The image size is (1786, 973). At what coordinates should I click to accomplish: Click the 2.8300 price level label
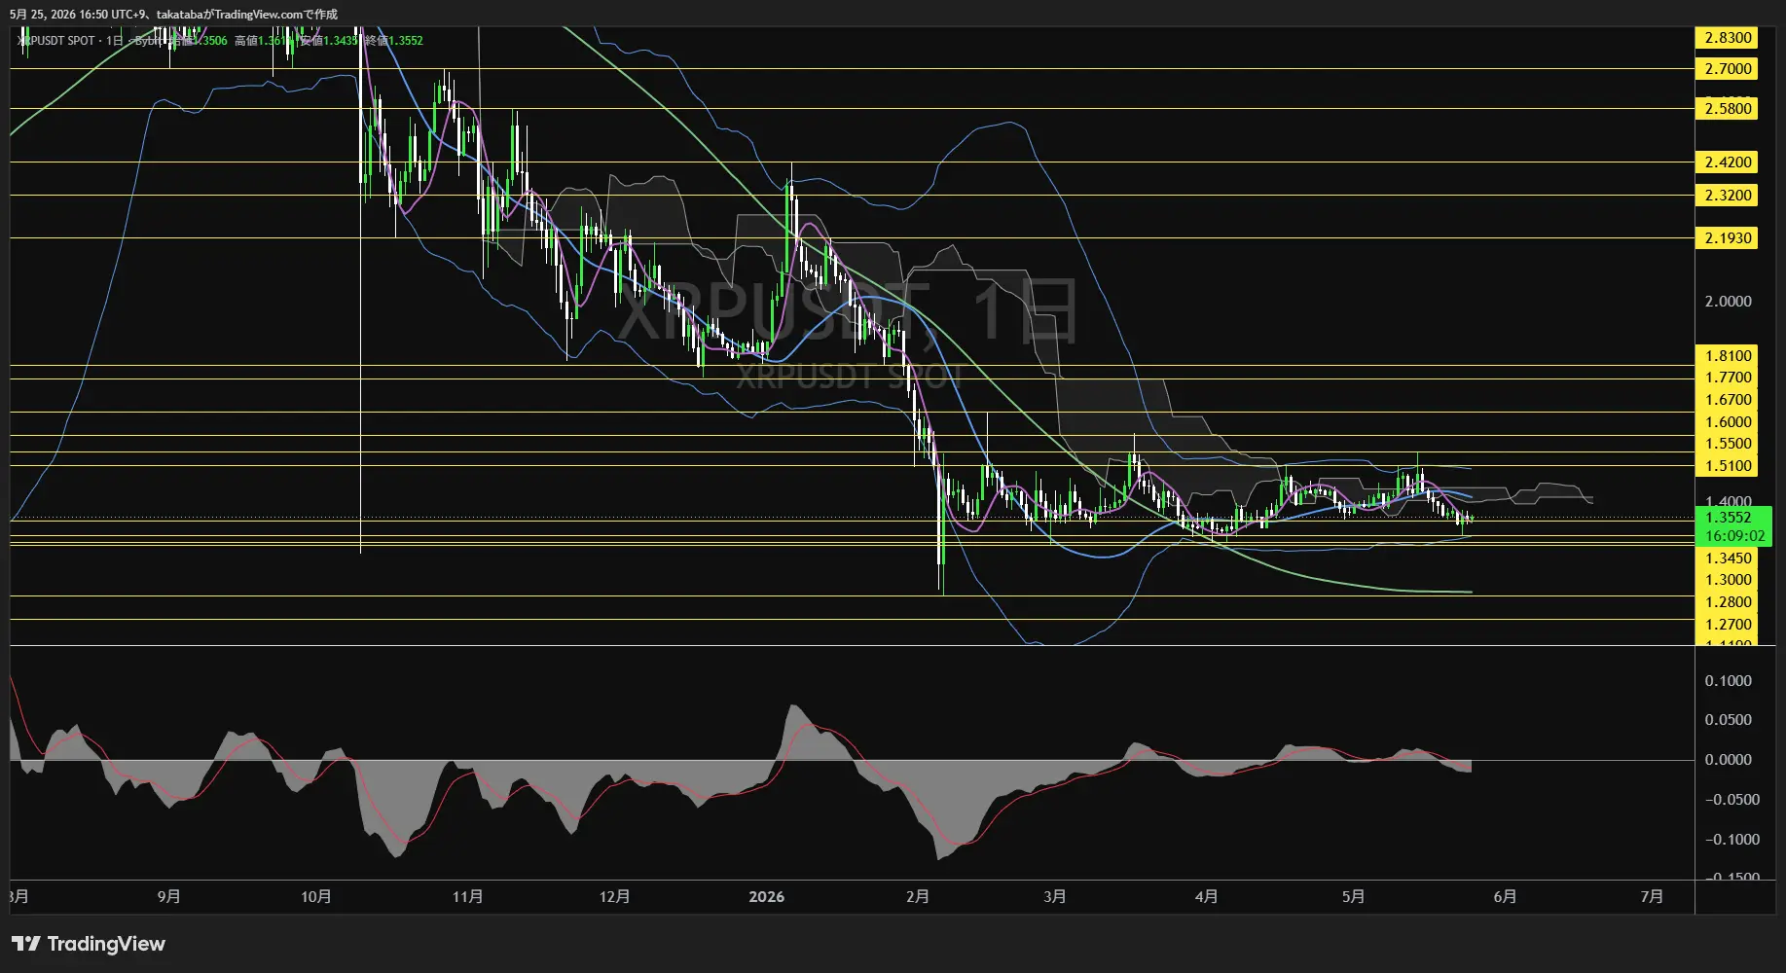click(x=1728, y=38)
